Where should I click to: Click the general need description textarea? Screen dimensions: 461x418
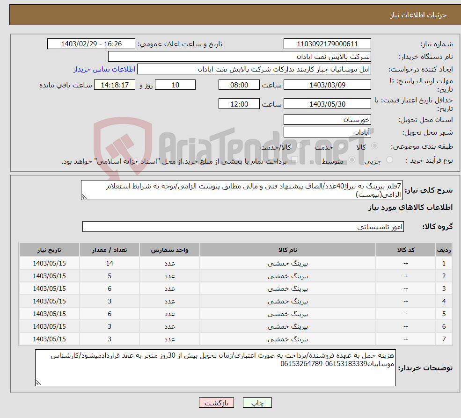click(x=241, y=190)
